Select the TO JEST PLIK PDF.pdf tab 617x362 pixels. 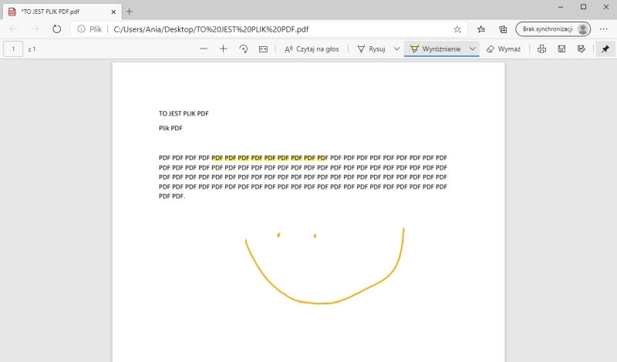[x=62, y=12]
